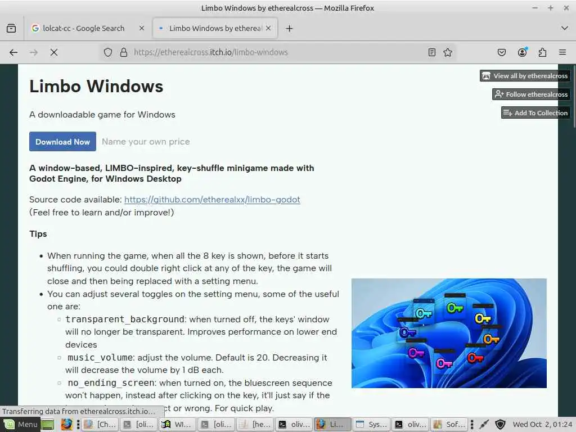576x432 pixels.
Task: Stop loading the page
Action: [x=54, y=52]
